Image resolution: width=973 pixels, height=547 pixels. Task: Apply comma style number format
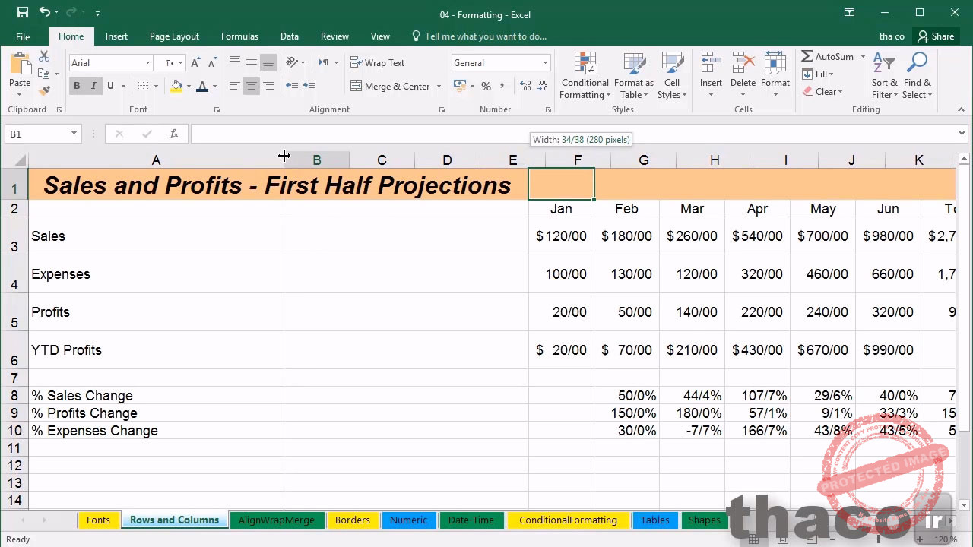point(502,87)
